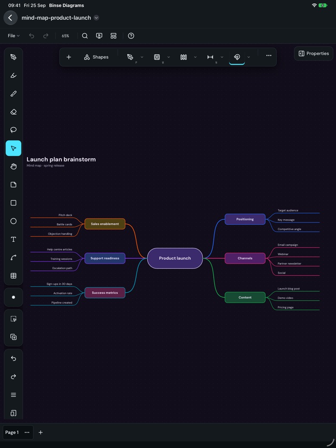
Task: Click the 'Partner newsletter' leaf text
Action: 289,264
